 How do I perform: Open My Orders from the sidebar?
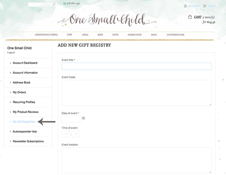[20, 92]
